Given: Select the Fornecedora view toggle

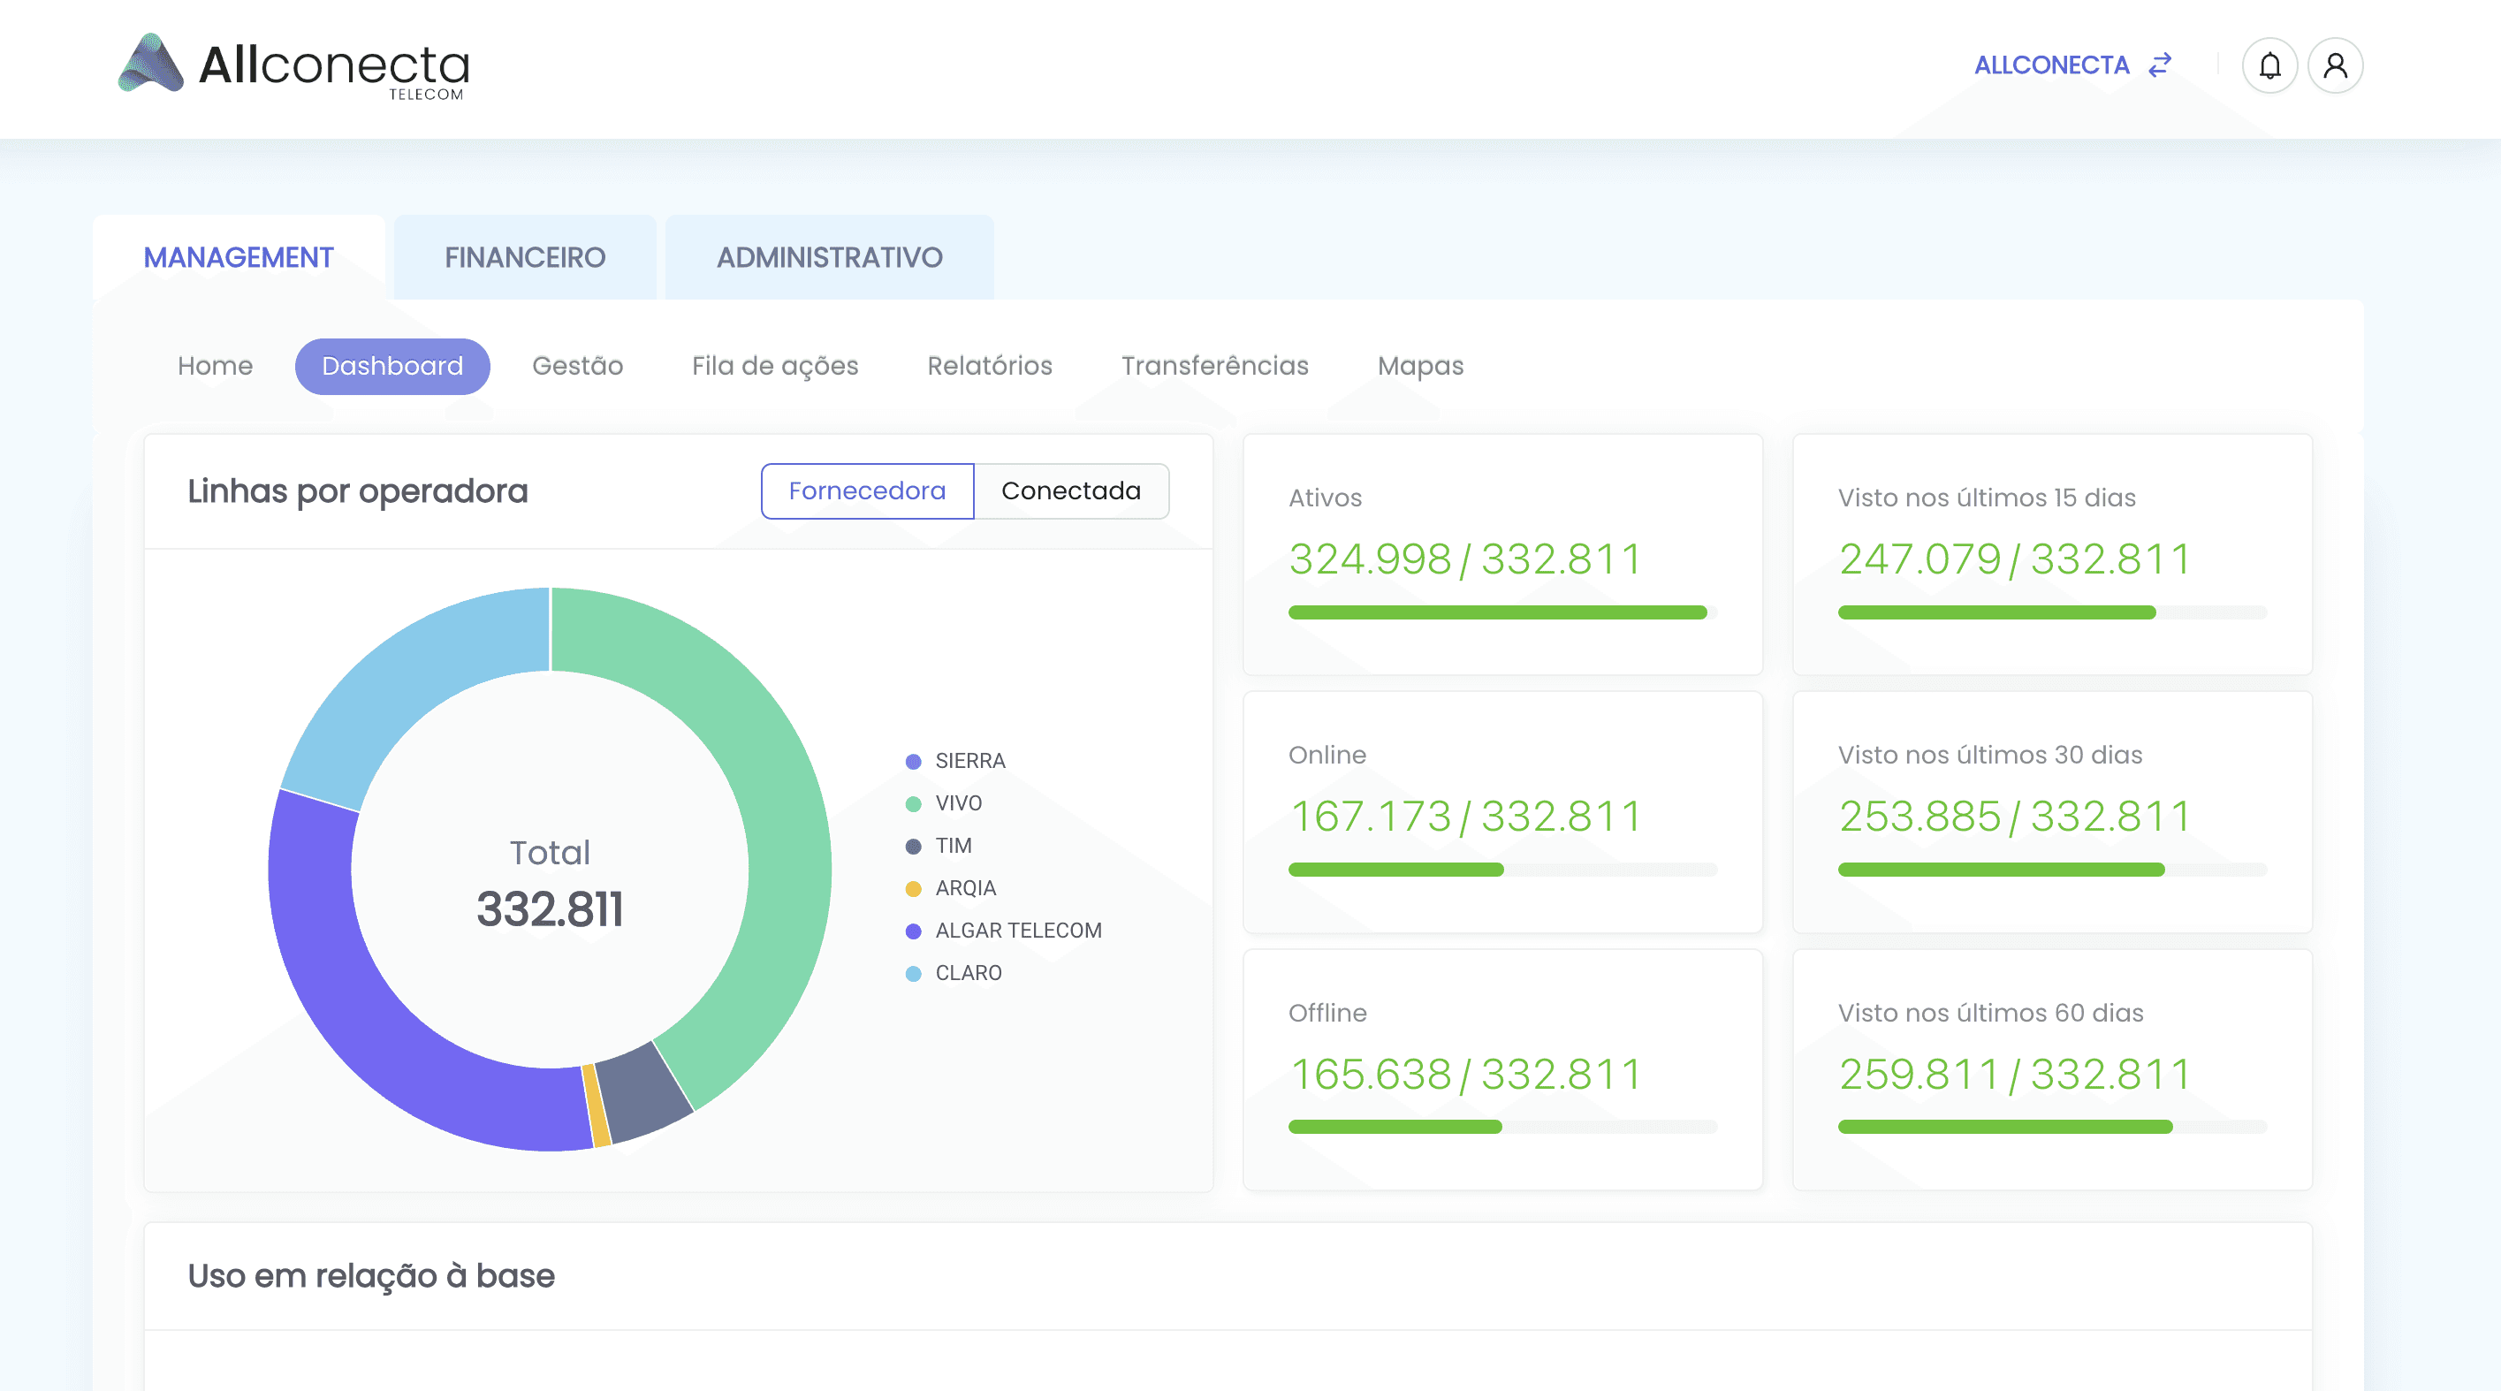Looking at the screenshot, I should 866,491.
